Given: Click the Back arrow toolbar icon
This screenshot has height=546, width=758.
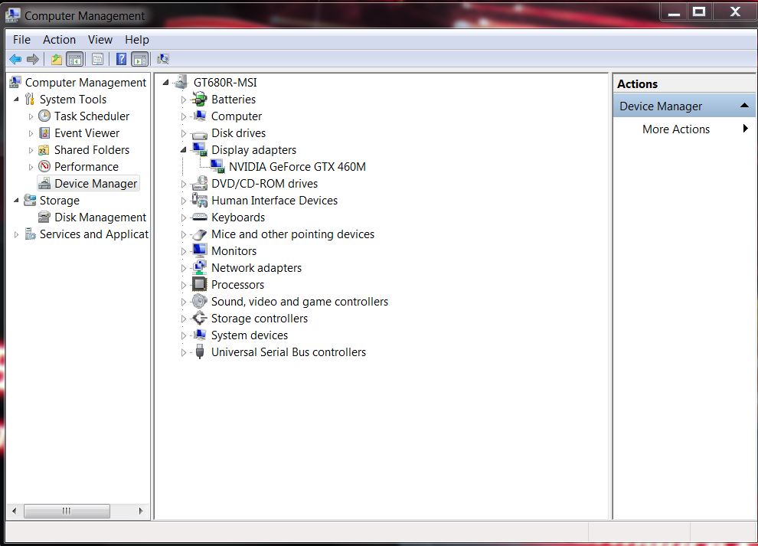Looking at the screenshot, I should tap(15, 60).
